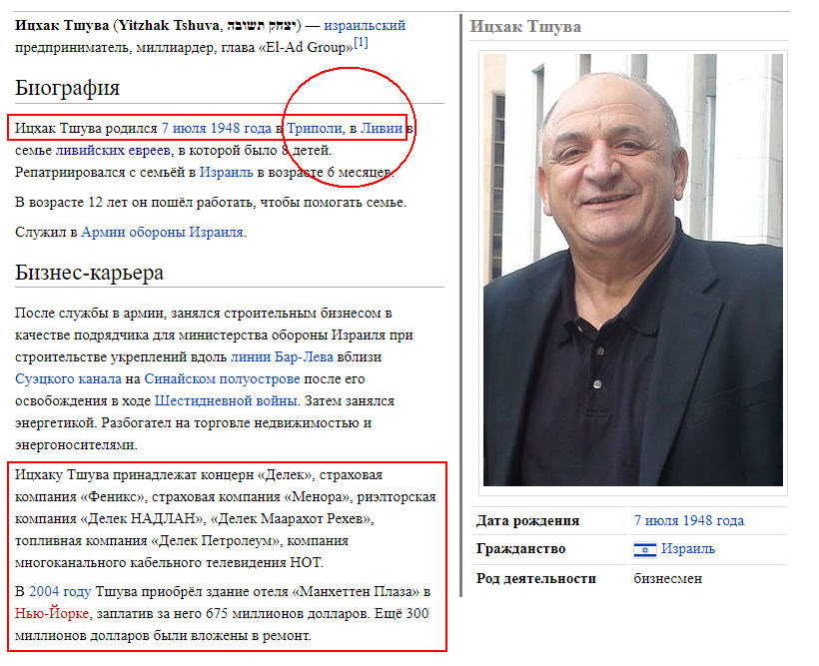Follow the Армии обороны Израиля link

(x=162, y=232)
